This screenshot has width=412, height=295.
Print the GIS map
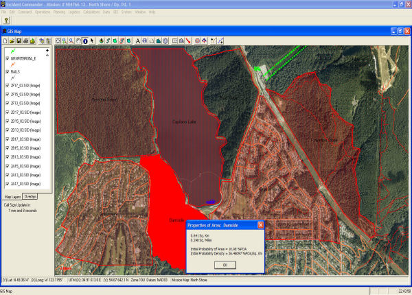[x=26, y=41]
